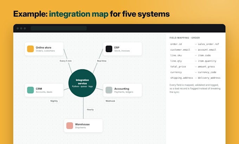This screenshot has height=144, width=239.
Task: Select the sales_order.ref target field
Action: tap(208, 44)
